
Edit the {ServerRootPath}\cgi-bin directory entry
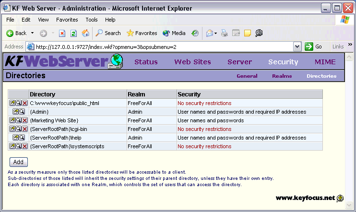[x=12, y=129]
